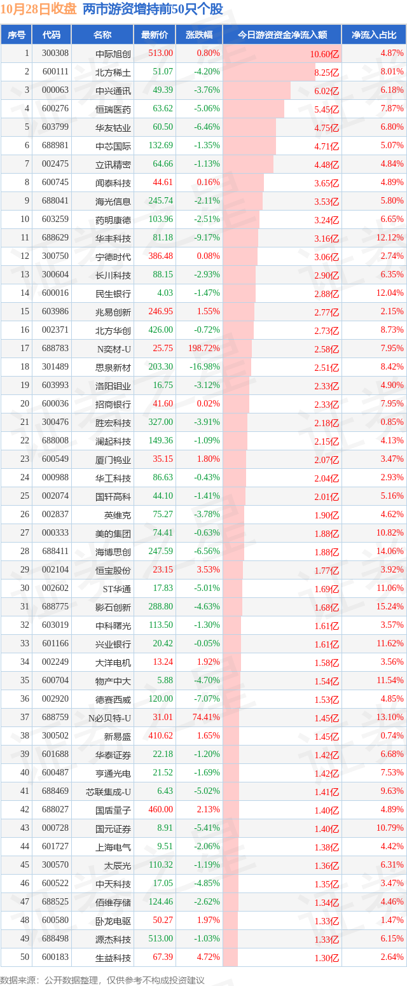Click the 名称 column header
This screenshot has height=986, width=407.
pyautogui.click(x=102, y=34)
